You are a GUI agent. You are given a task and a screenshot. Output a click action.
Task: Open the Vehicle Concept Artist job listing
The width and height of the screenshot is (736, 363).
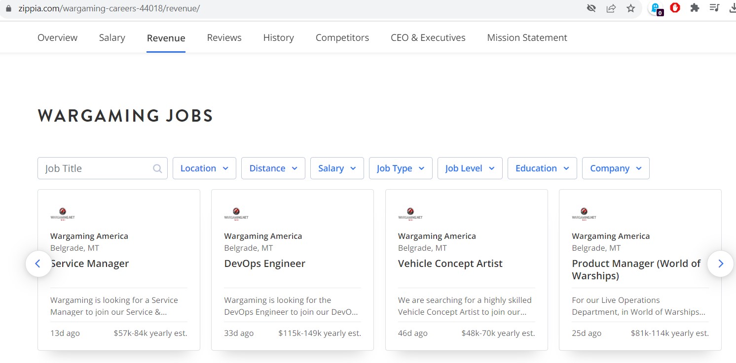pos(450,264)
